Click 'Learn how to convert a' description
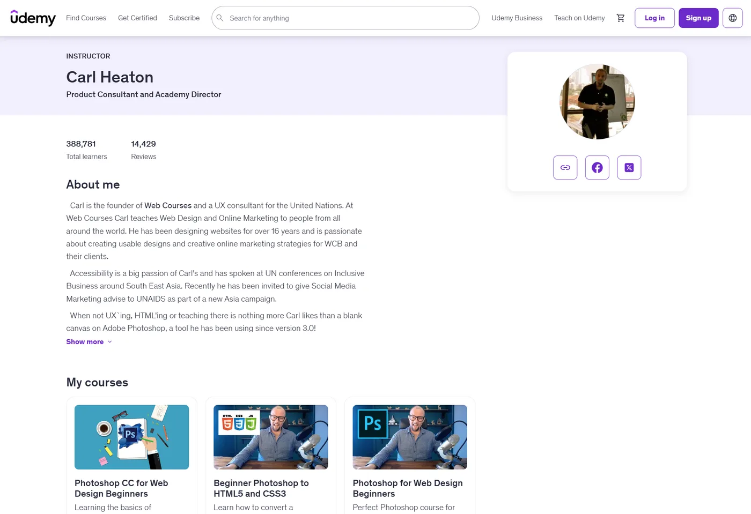The height and width of the screenshot is (514, 751). 253,508
